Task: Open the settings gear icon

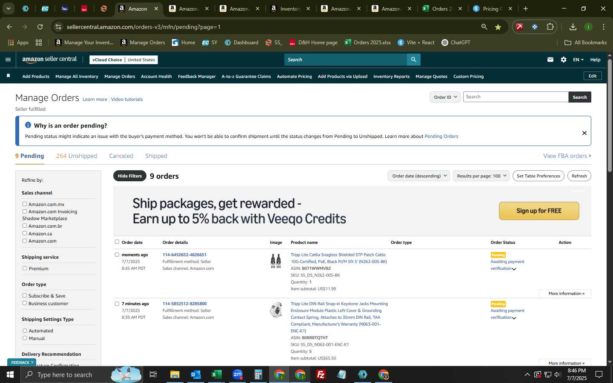Action: pyautogui.click(x=564, y=60)
